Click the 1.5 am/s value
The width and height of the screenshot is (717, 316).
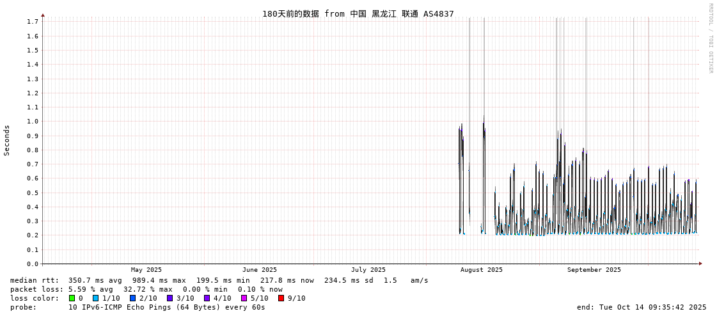pos(406,280)
